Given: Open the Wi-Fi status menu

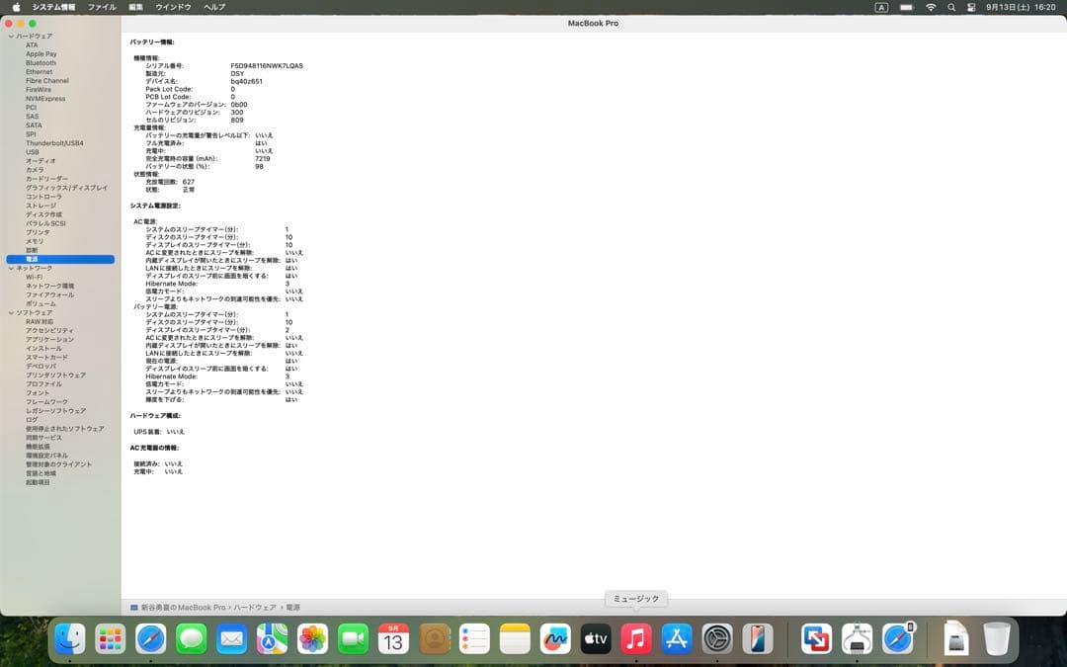Looking at the screenshot, I should pos(930,7).
